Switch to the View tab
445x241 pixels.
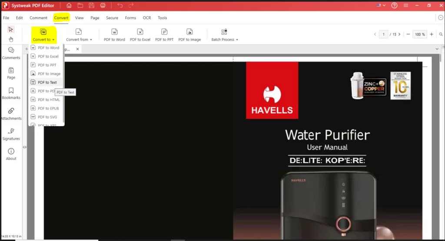(x=79, y=18)
